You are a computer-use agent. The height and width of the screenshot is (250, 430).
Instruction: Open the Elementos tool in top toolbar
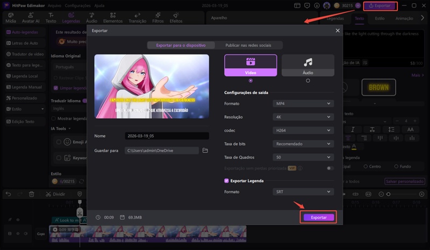point(112,18)
